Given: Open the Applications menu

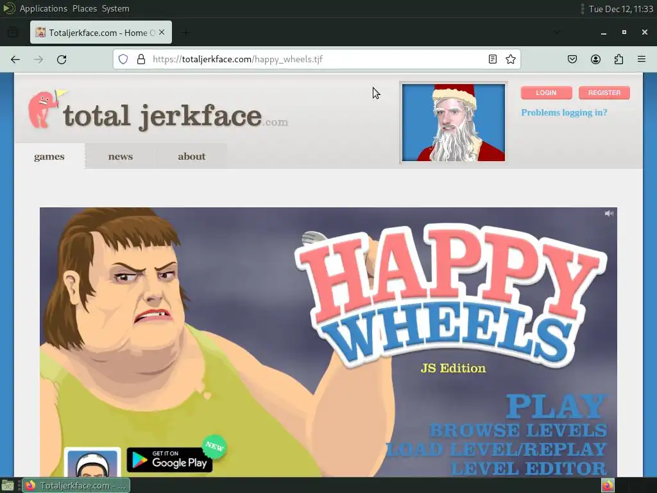Looking at the screenshot, I should pyautogui.click(x=43, y=8).
